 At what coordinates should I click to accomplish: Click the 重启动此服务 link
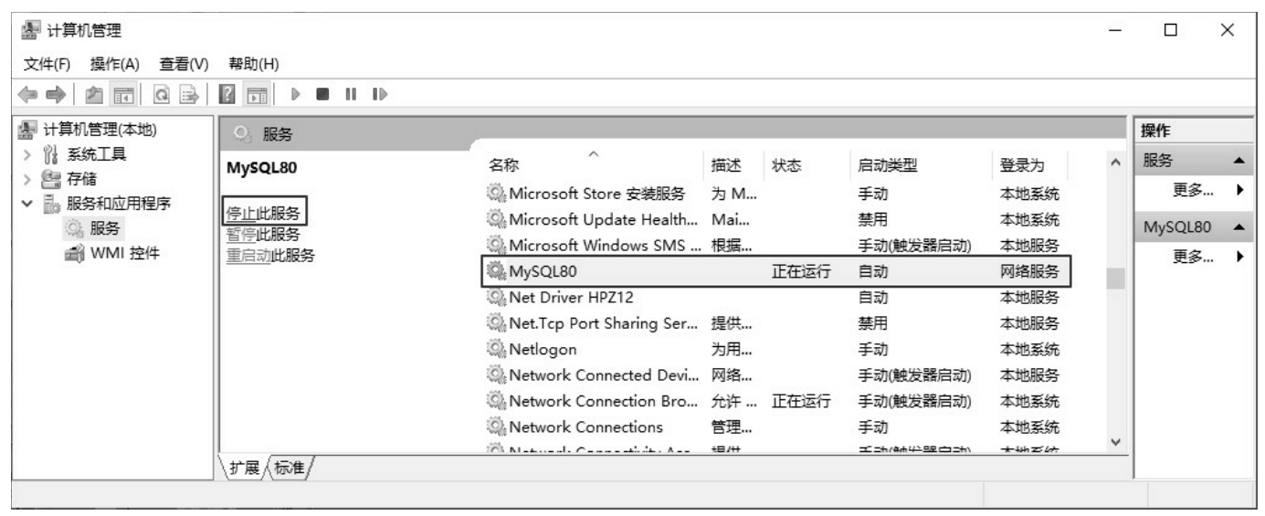[269, 255]
